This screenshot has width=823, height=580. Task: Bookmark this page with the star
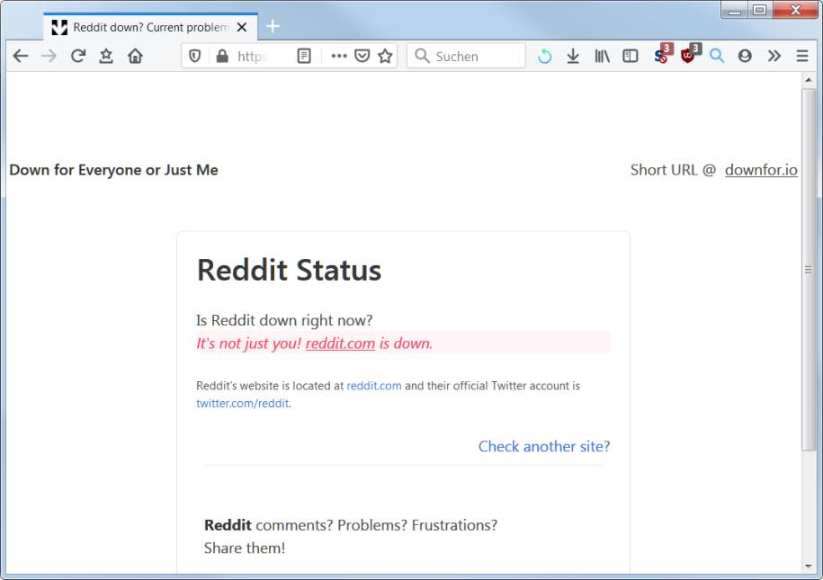pos(385,56)
